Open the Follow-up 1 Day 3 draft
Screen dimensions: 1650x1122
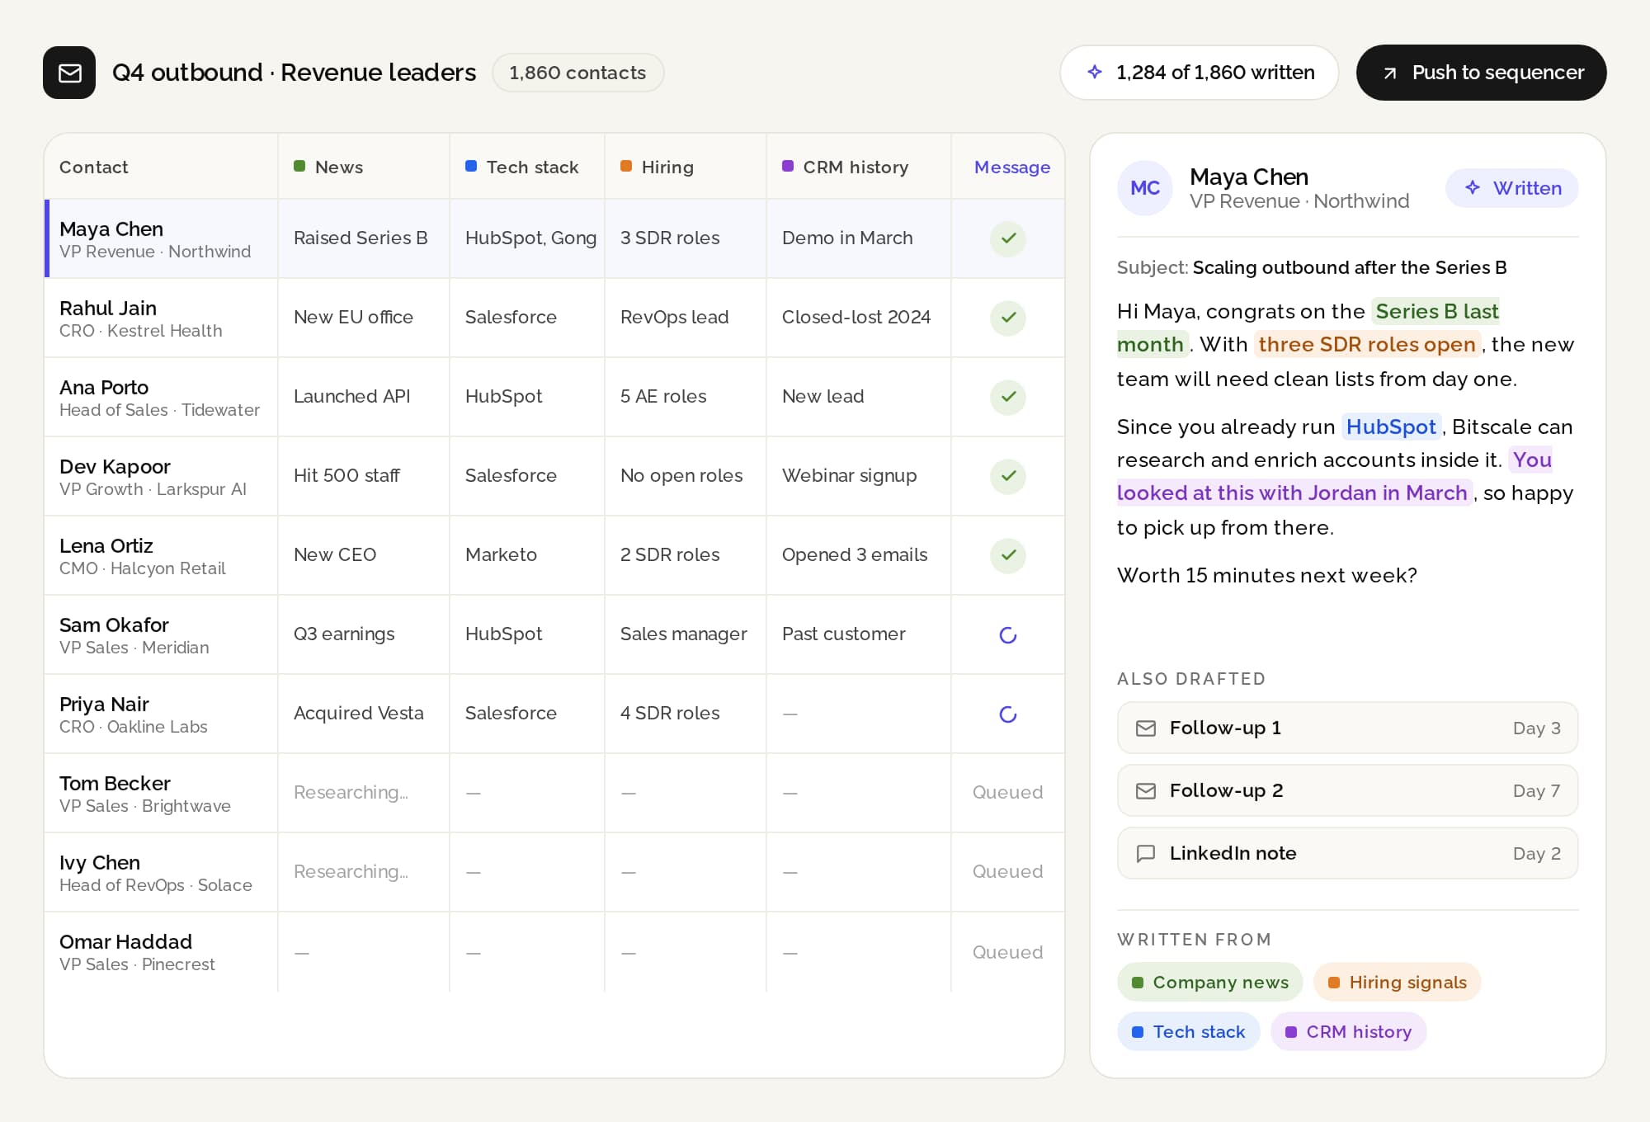1347,728
